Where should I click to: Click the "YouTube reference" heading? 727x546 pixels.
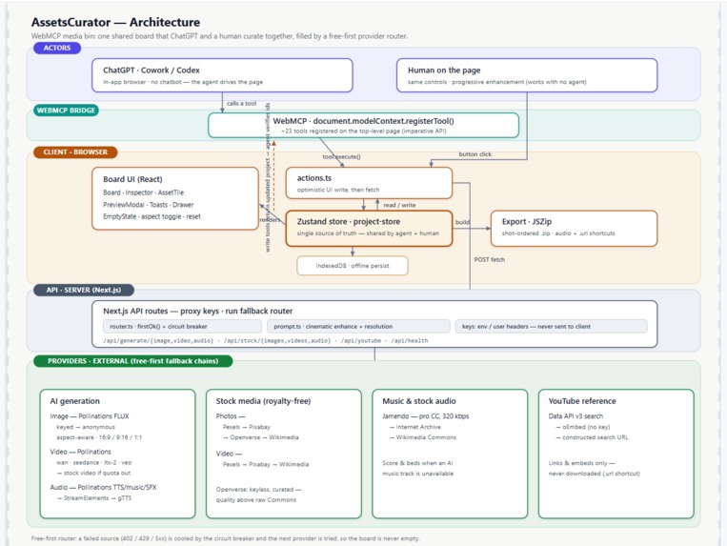pos(582,401)
